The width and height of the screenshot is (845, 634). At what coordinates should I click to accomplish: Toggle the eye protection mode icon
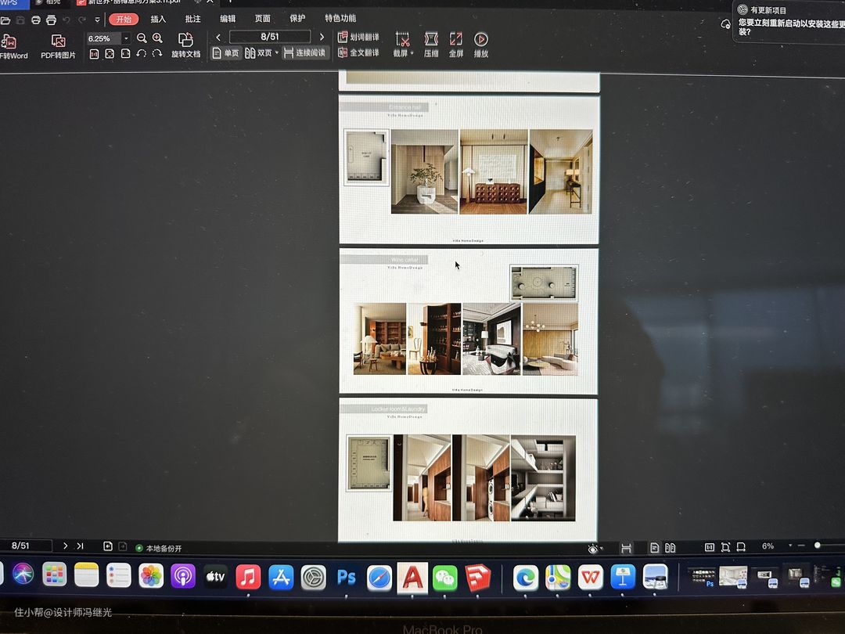tap(594, 549)
